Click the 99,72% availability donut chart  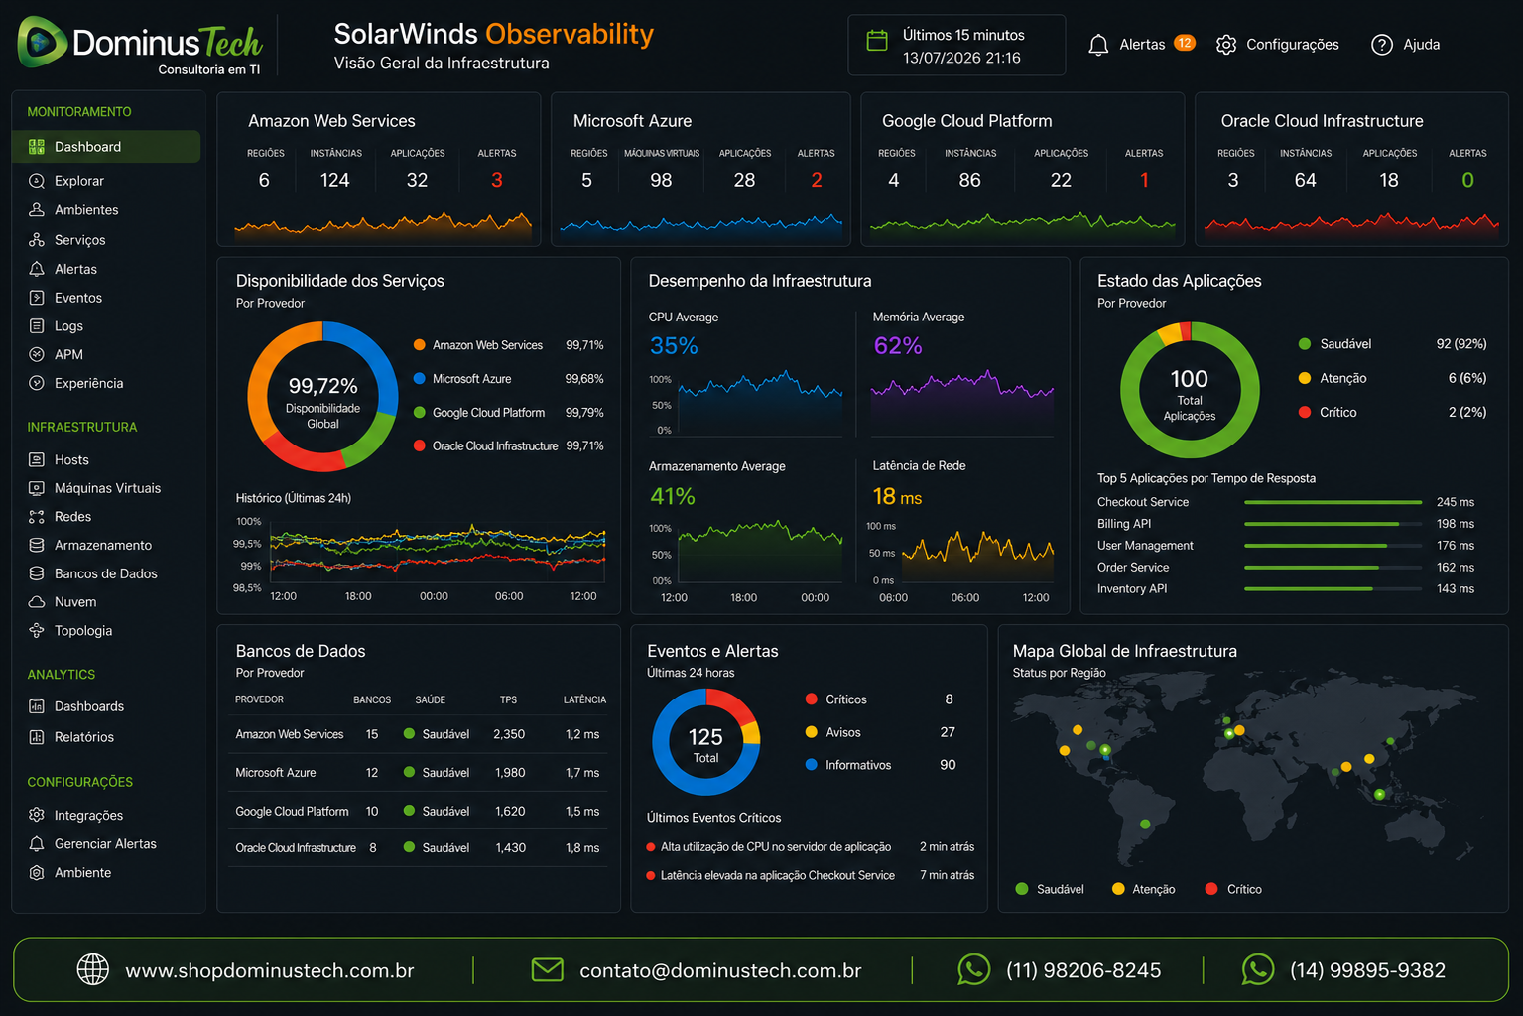click(322, 396)
